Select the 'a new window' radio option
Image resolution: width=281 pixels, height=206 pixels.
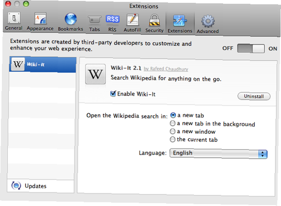point(173,131)
